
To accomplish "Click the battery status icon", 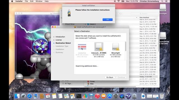I will tap(123, 1).
